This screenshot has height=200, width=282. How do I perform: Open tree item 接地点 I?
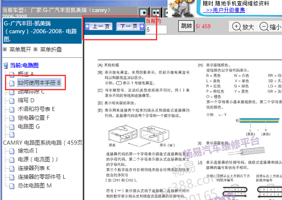tap(27, 151)
